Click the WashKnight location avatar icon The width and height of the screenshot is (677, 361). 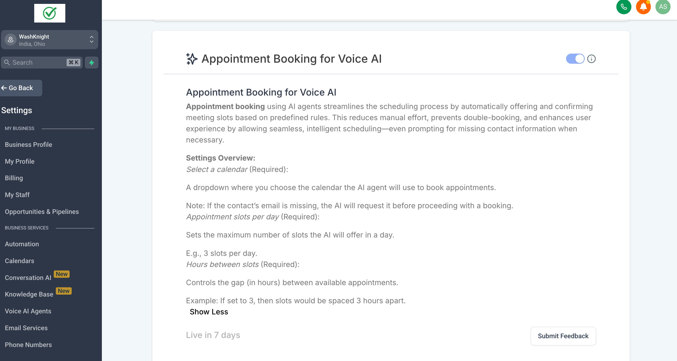click(x=11, y=40)
